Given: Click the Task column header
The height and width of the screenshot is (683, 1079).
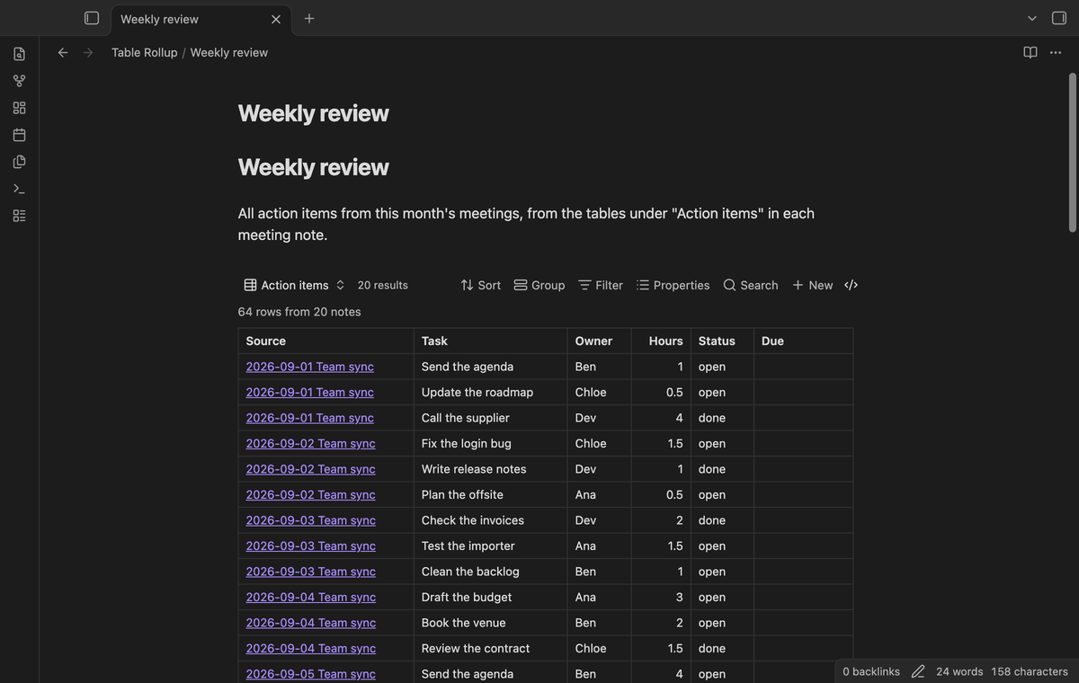Looking at the screenshot, I should (x=490, y=341).
